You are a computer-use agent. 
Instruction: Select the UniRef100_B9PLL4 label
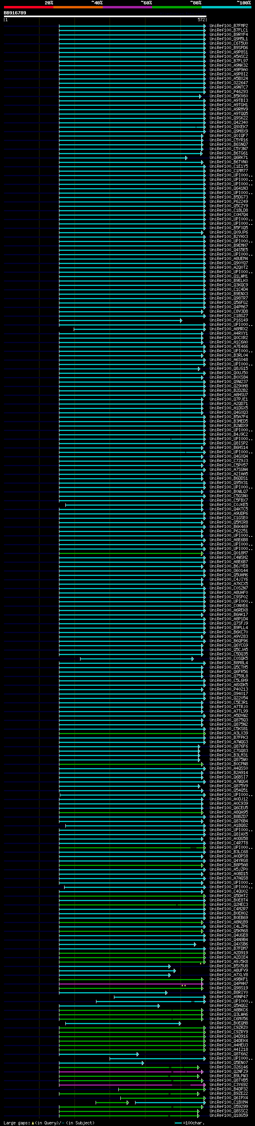pyautogui.click(x=228, y=628)
